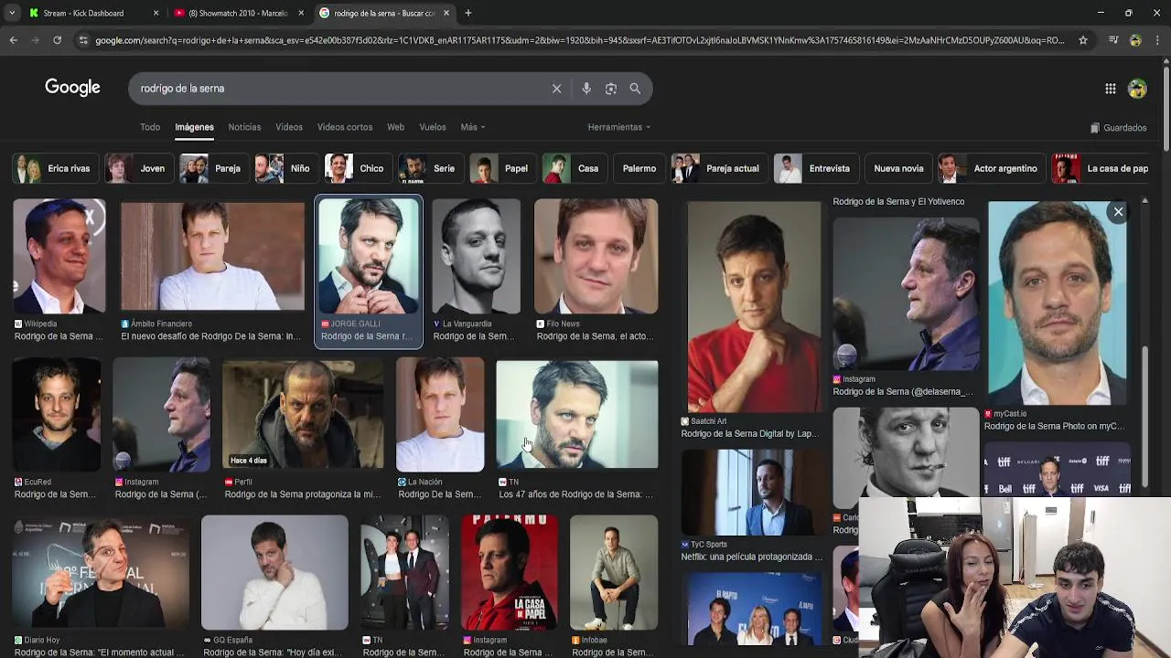The height and width of the screenshot is (658, 1171).
Task: Open the Web results tab
Action: pyautogui.click(x=395, y=127)
